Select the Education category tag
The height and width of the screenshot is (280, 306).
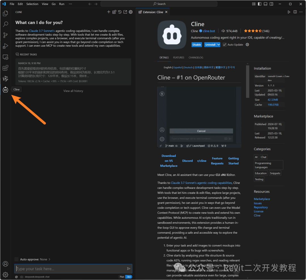[x=261, y=173]
